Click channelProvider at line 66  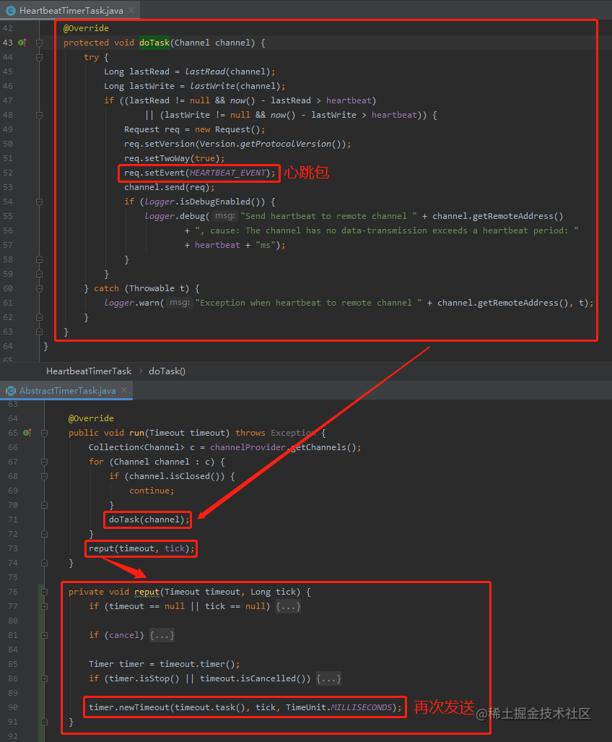[248, 447]
